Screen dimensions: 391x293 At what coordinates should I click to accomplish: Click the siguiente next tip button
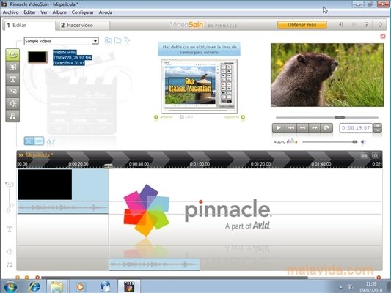coord(235,117)
